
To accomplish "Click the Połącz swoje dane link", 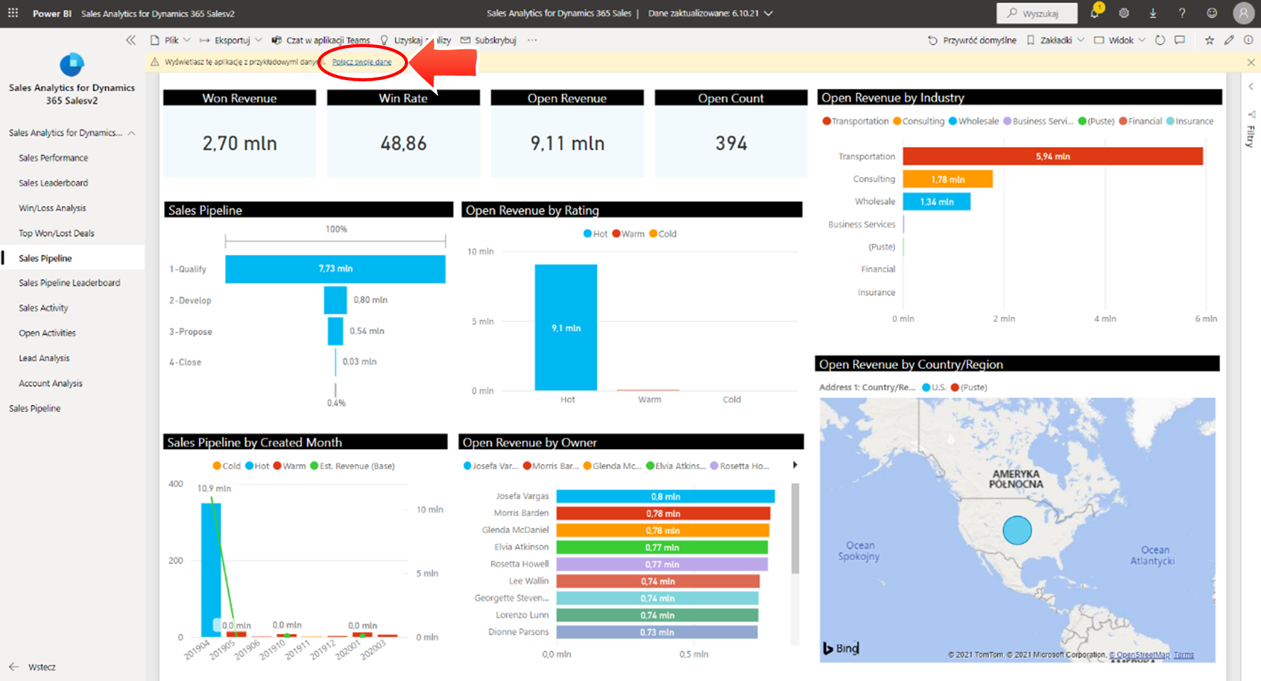I will (x=362, y=62).
